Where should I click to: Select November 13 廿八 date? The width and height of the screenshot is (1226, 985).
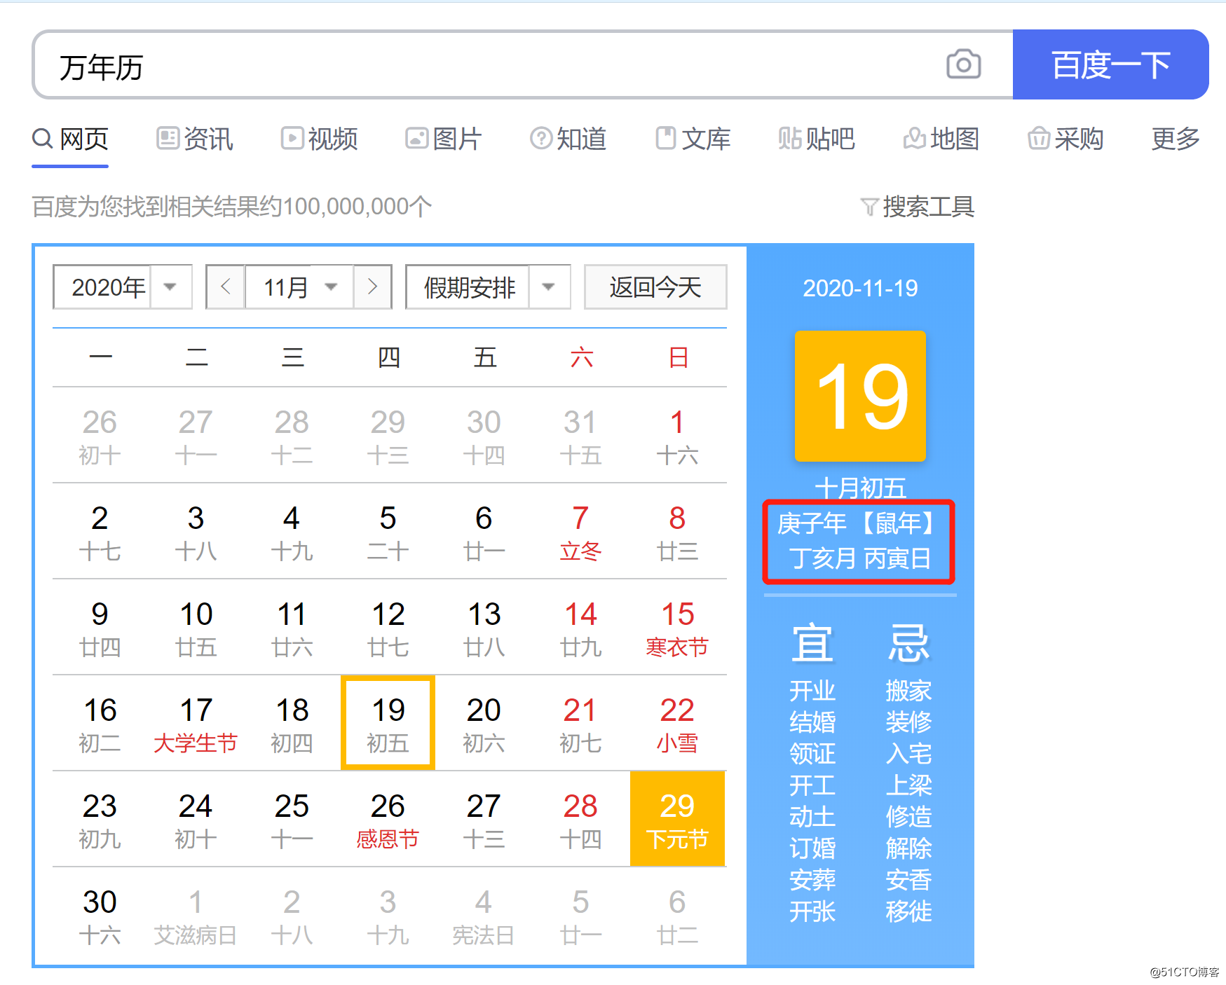point(484,628)
